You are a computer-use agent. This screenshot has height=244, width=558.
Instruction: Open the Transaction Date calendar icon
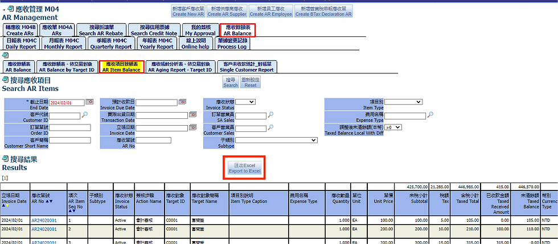(x=193, y=114)
